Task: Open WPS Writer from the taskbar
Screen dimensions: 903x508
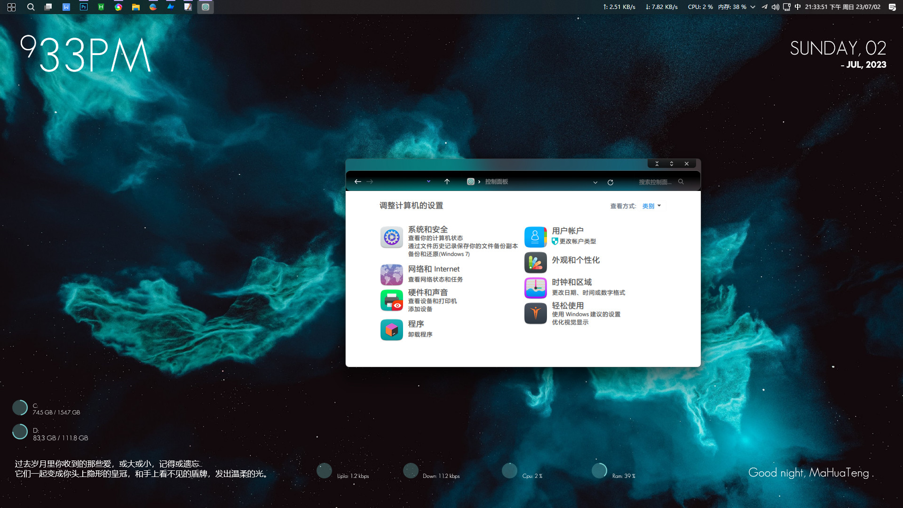Action: 66,7
